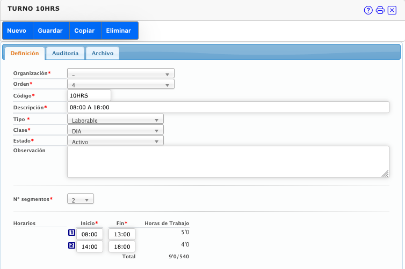Viewport: 405px width, 269px height.
Task: Open the Archivo tab
Action: click(x=103, y=53)
